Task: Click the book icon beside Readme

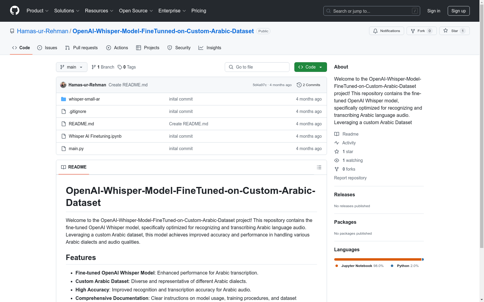Action: (x=337, y=134)
